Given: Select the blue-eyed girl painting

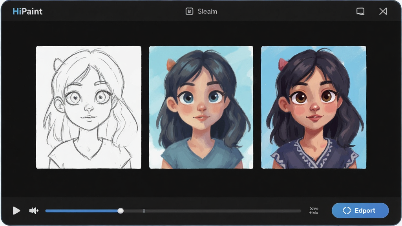Looking at the screenshot, I should click(x=201, y=108).
